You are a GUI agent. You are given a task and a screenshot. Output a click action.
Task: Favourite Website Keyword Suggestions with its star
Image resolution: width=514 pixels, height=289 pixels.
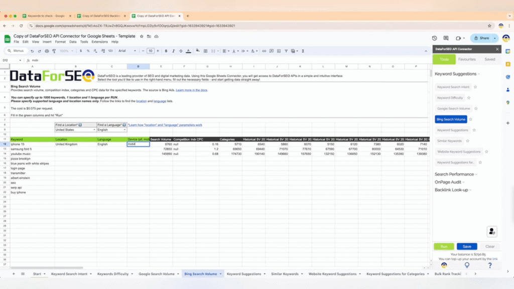(x=486, y=152)
